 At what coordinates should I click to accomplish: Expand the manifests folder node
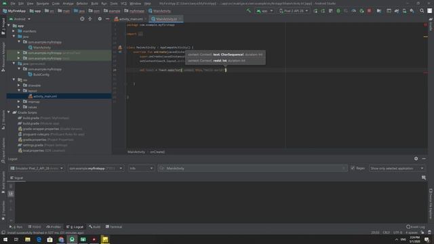(14, 31)
